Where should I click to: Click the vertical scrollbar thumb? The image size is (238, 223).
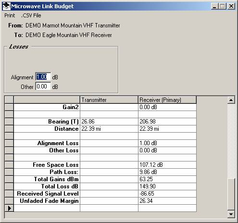[x=231, y=194]
